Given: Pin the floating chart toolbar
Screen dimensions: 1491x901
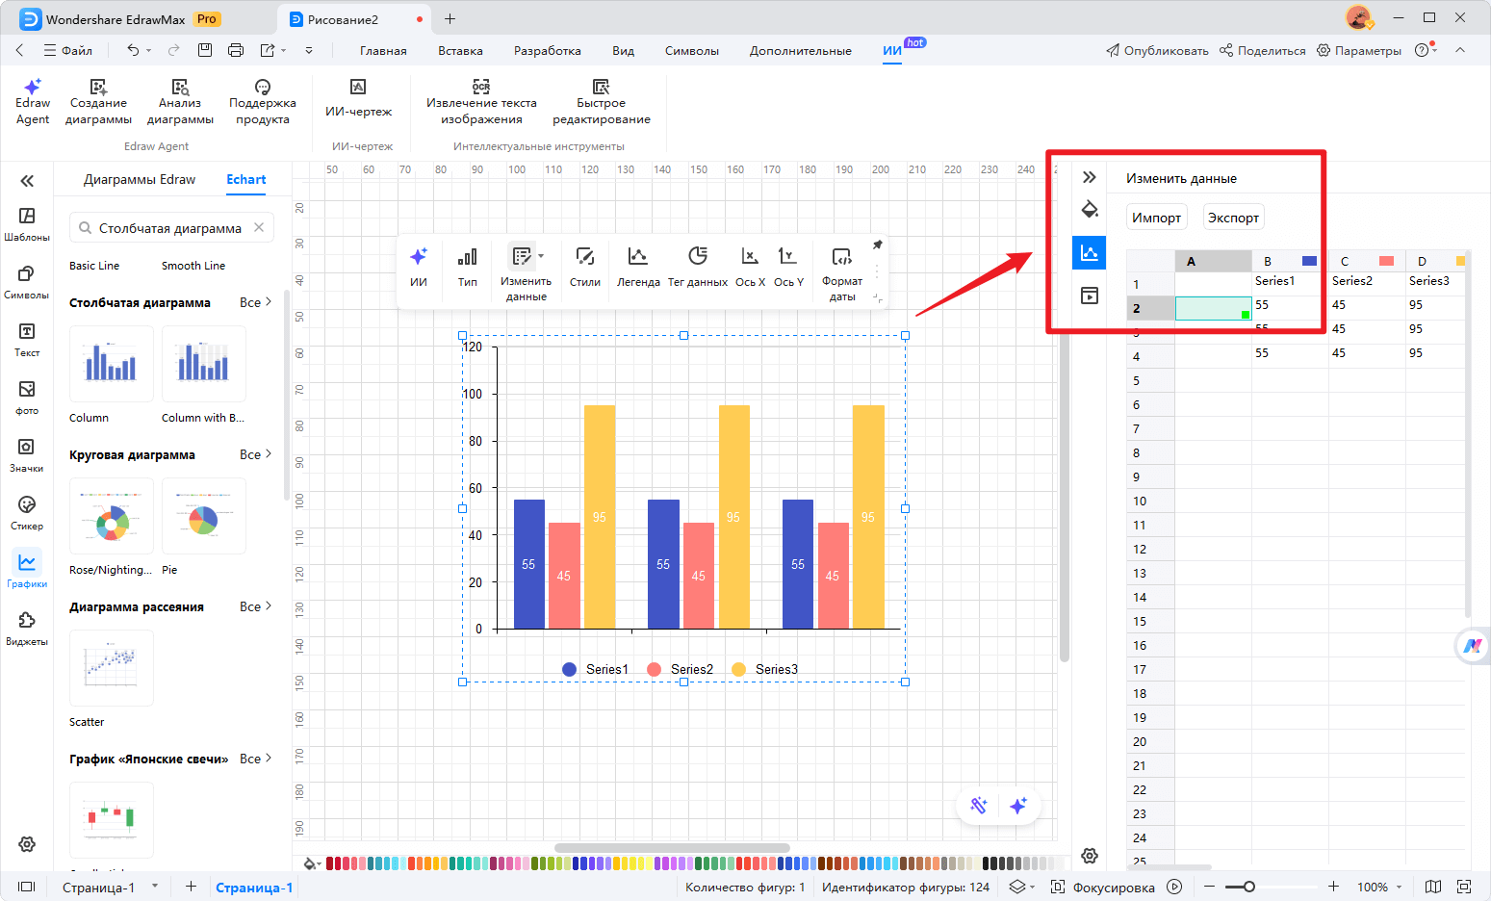Looking at the screenshot, I should pos(877,245).
